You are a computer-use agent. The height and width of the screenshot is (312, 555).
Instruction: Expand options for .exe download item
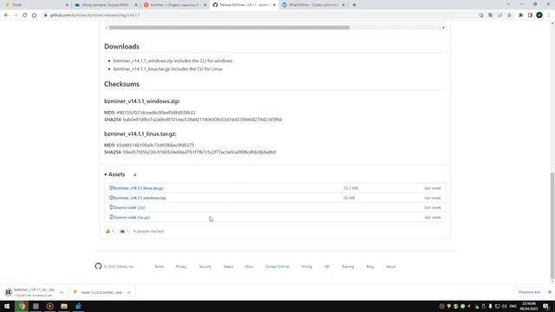(129, 293)
